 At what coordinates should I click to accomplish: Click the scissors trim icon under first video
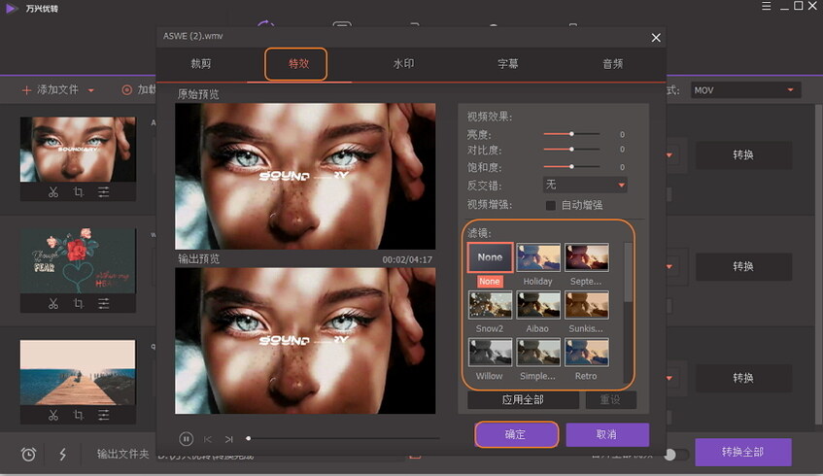pos(53,192)
